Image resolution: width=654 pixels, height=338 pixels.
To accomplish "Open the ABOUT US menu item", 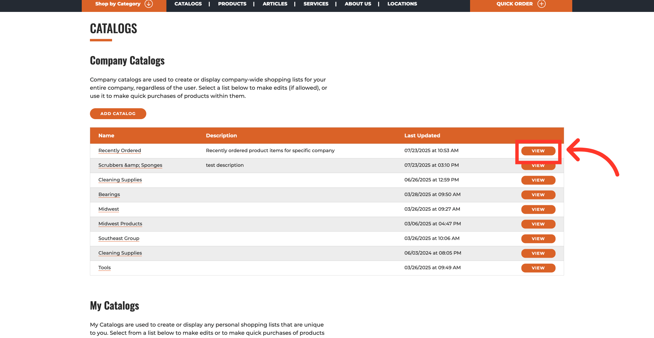I will pyautogui.click(x=358, y=4).
